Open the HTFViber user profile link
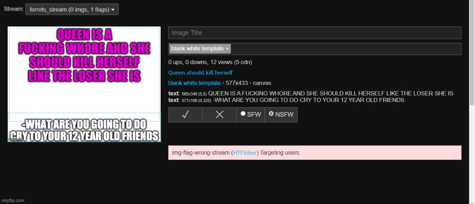The height and width of the screenshot is (204, 475). [245, 153]
